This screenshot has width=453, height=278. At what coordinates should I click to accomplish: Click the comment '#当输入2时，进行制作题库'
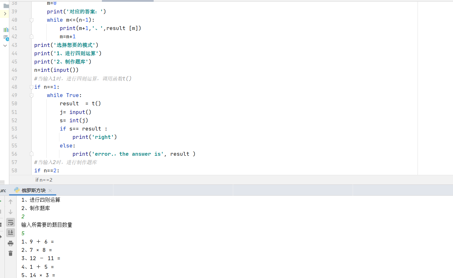click(65, 162)
